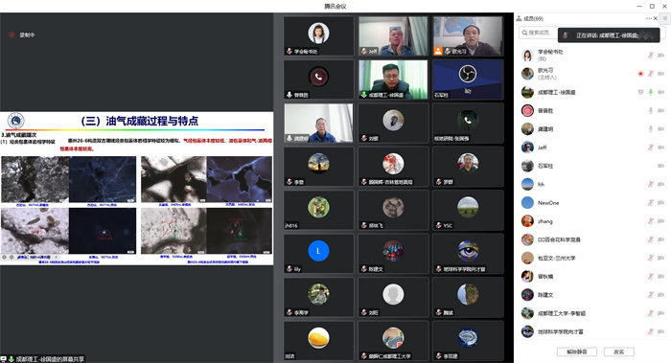Viewport: 671px width, 363px height.
Task: Open the members panel three-dot menu
Action: (649, 18)
